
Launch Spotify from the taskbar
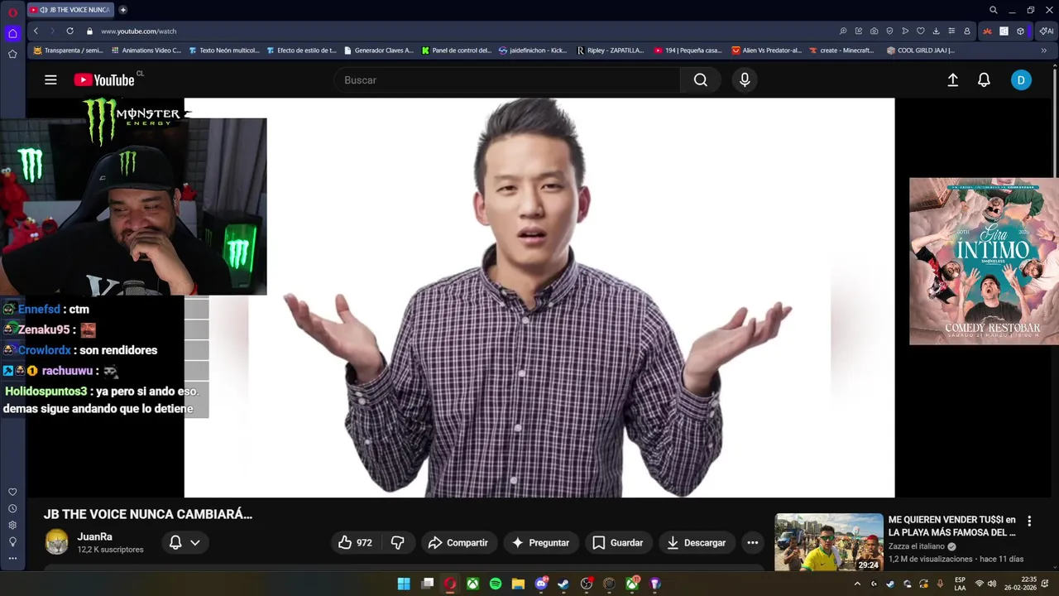(496, 584)
